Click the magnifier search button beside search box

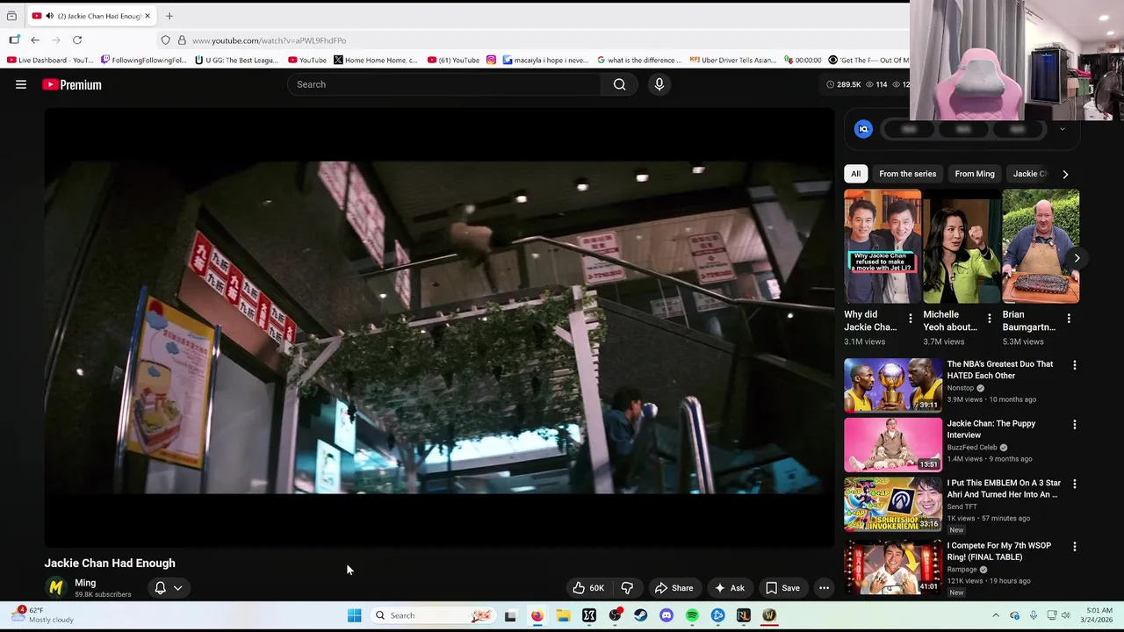619,84
